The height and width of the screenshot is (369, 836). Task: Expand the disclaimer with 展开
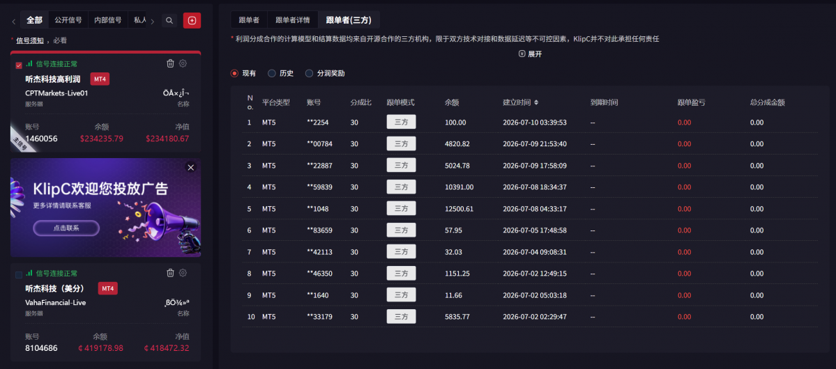pos(530,54)
